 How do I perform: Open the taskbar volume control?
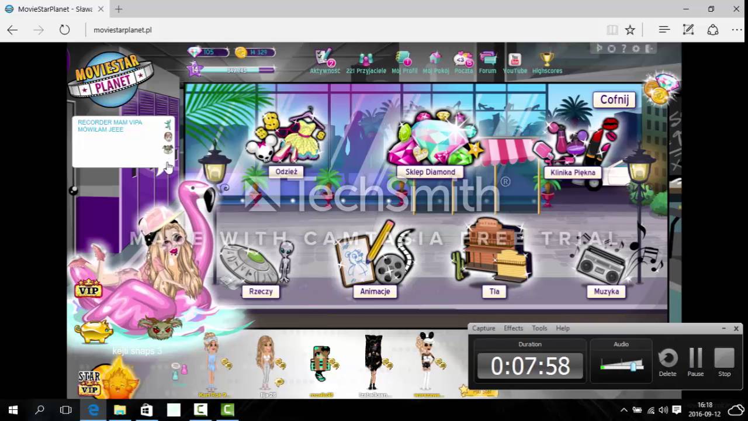point(663,410)
